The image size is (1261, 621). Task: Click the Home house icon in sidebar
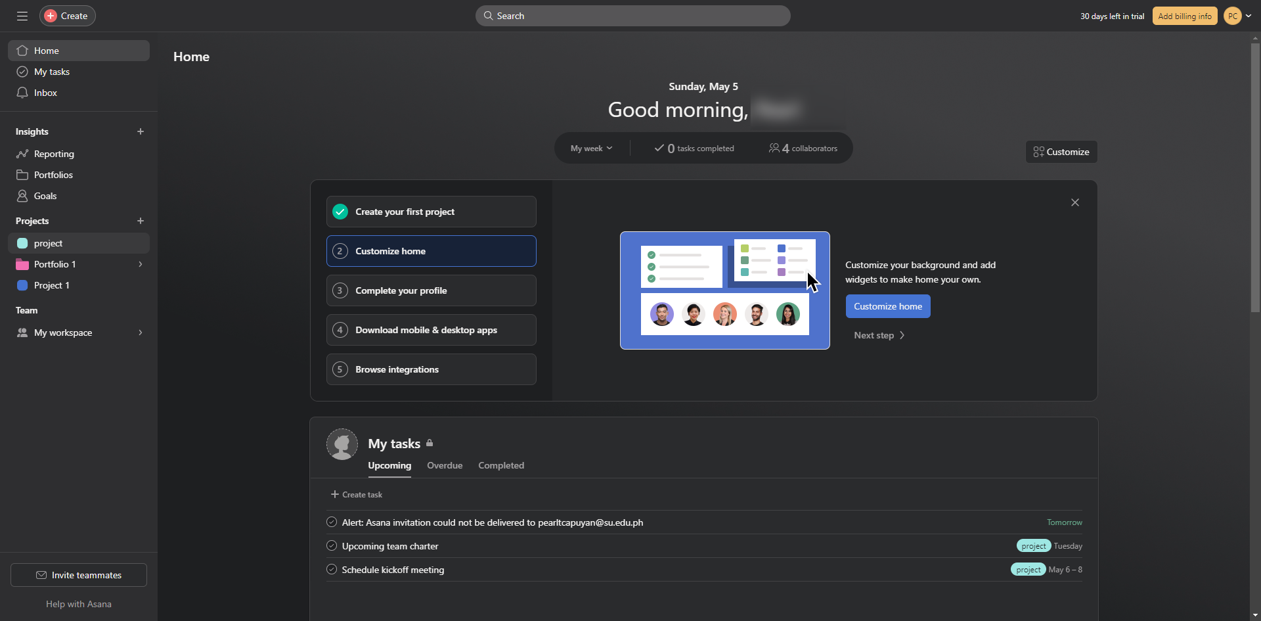coord(22,51)
